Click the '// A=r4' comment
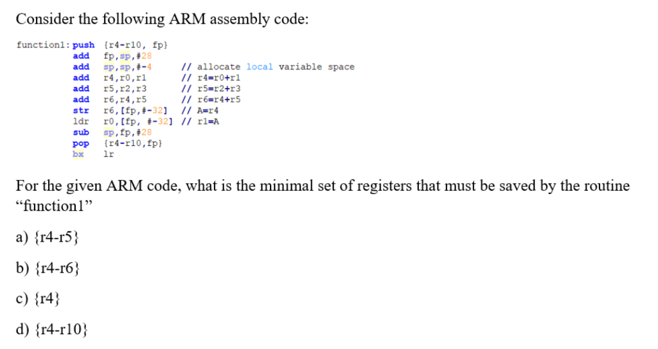 200,111
